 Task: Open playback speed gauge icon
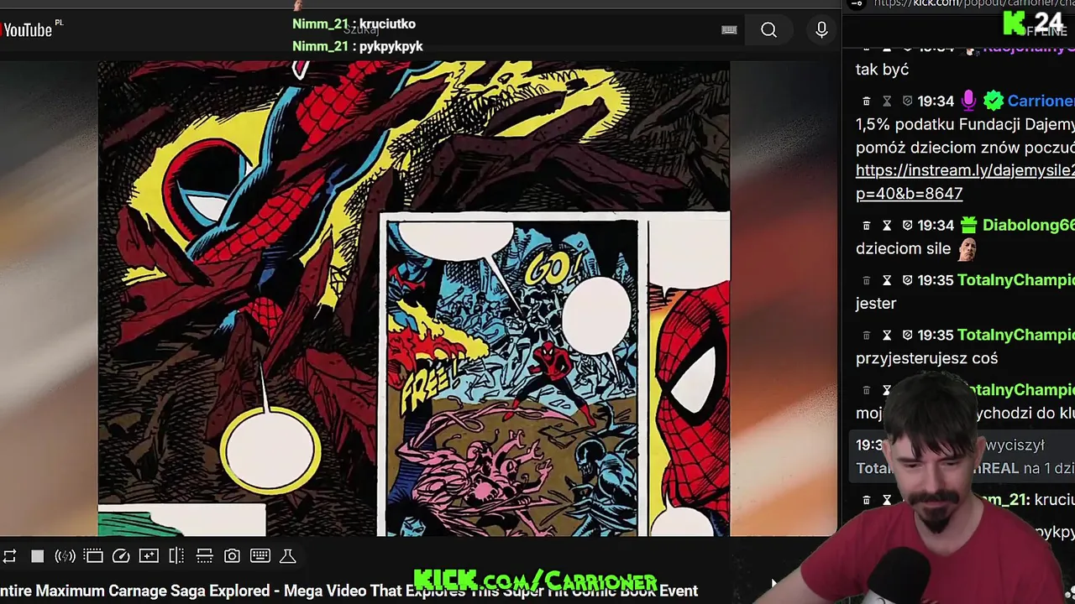point(121,556)
